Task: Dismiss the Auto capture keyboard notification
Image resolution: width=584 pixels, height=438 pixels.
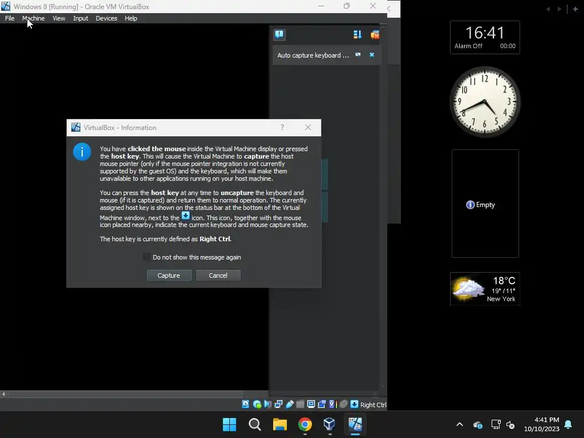Action: tap(372, 55)
